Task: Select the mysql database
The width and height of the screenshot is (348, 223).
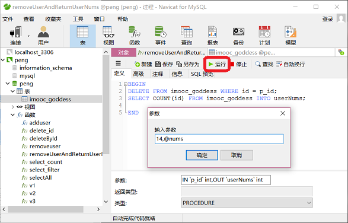Action: tap(27, 76)
